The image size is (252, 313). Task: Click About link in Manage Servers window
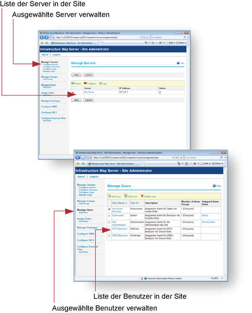coord(45,55)
